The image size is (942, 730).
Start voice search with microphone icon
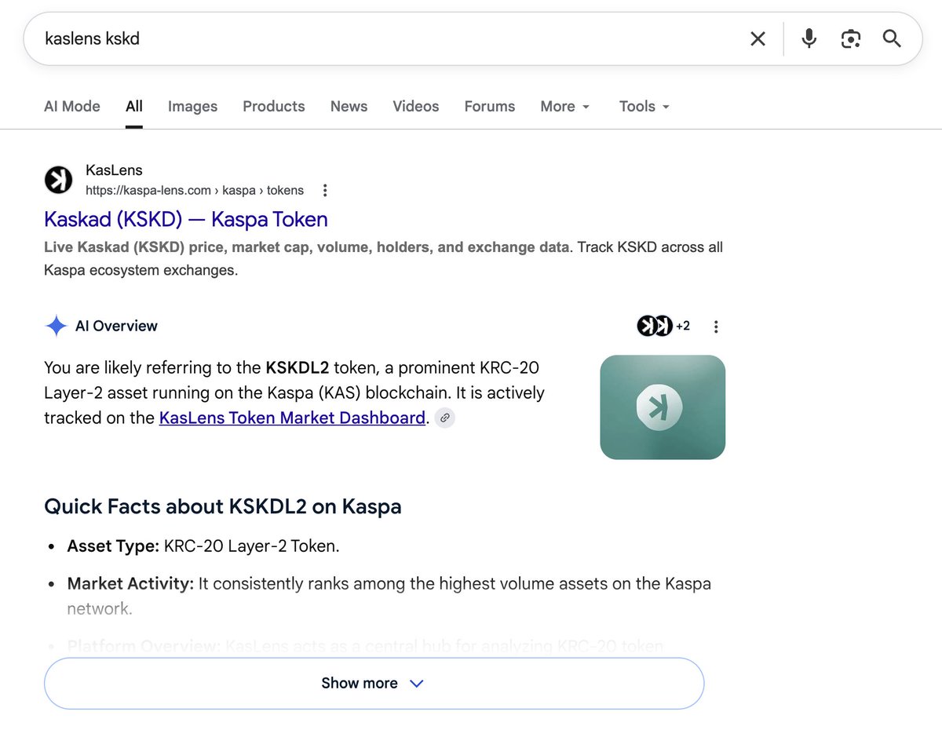tap(809, 38)
